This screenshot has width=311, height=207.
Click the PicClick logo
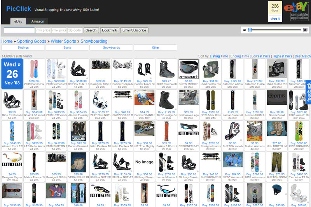point(18,9)
